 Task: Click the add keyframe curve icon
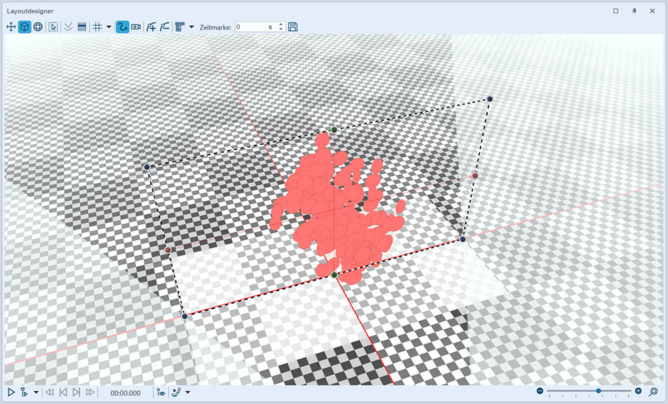[x=152, y=27]
